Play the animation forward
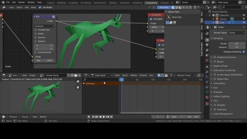 coord(104,117)
